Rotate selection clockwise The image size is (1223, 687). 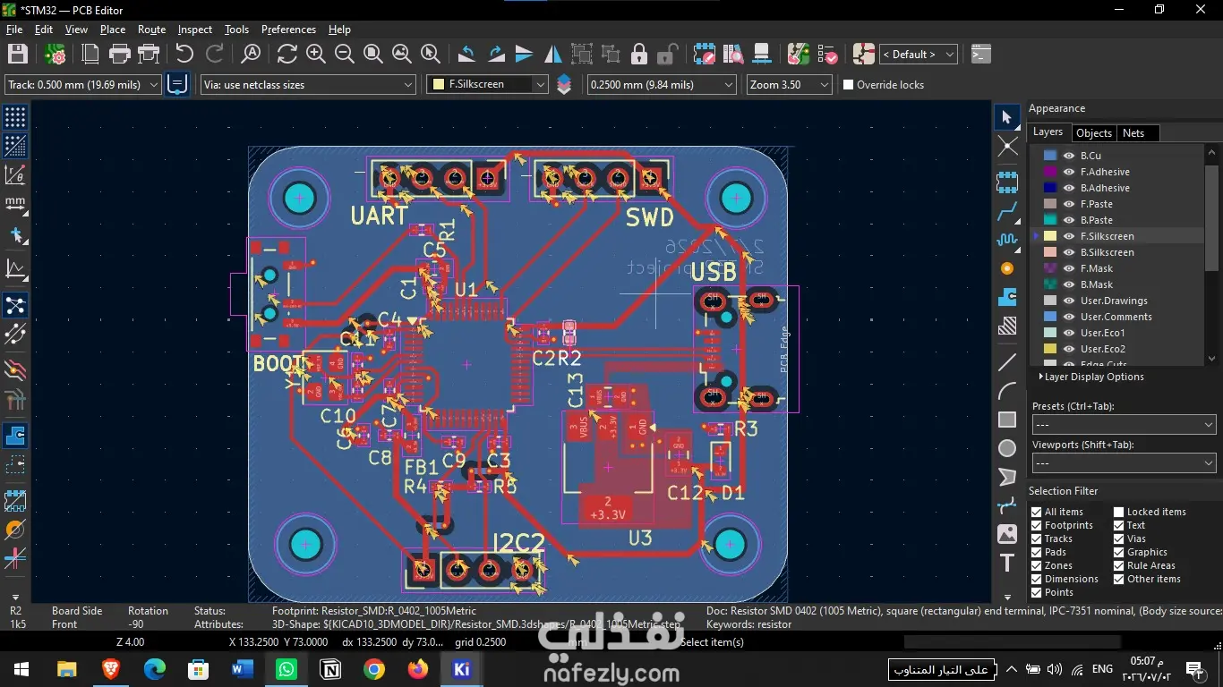pos(496,55)
